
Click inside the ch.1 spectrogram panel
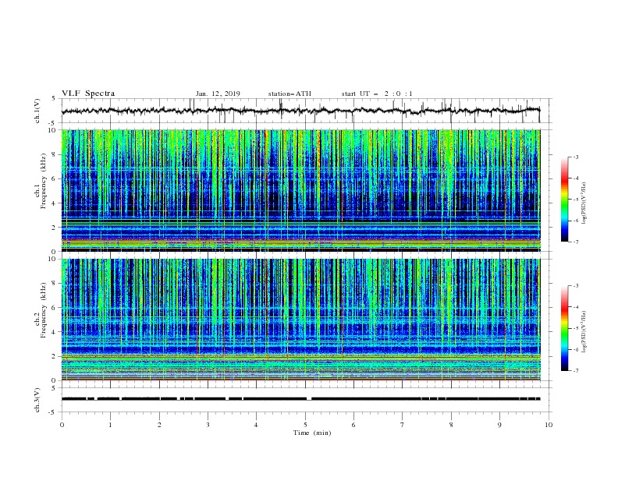(301, 190)
